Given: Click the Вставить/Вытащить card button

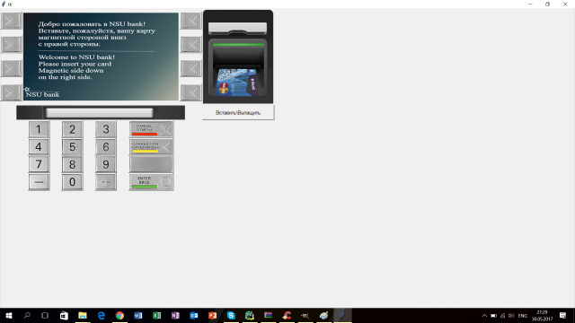Looking at the screenshot, I should click(238, 112).
